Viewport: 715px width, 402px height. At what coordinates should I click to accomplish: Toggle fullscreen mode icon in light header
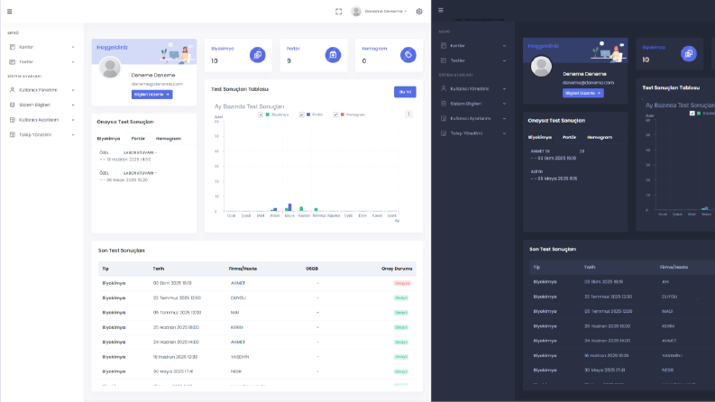(x=338, y=12)
